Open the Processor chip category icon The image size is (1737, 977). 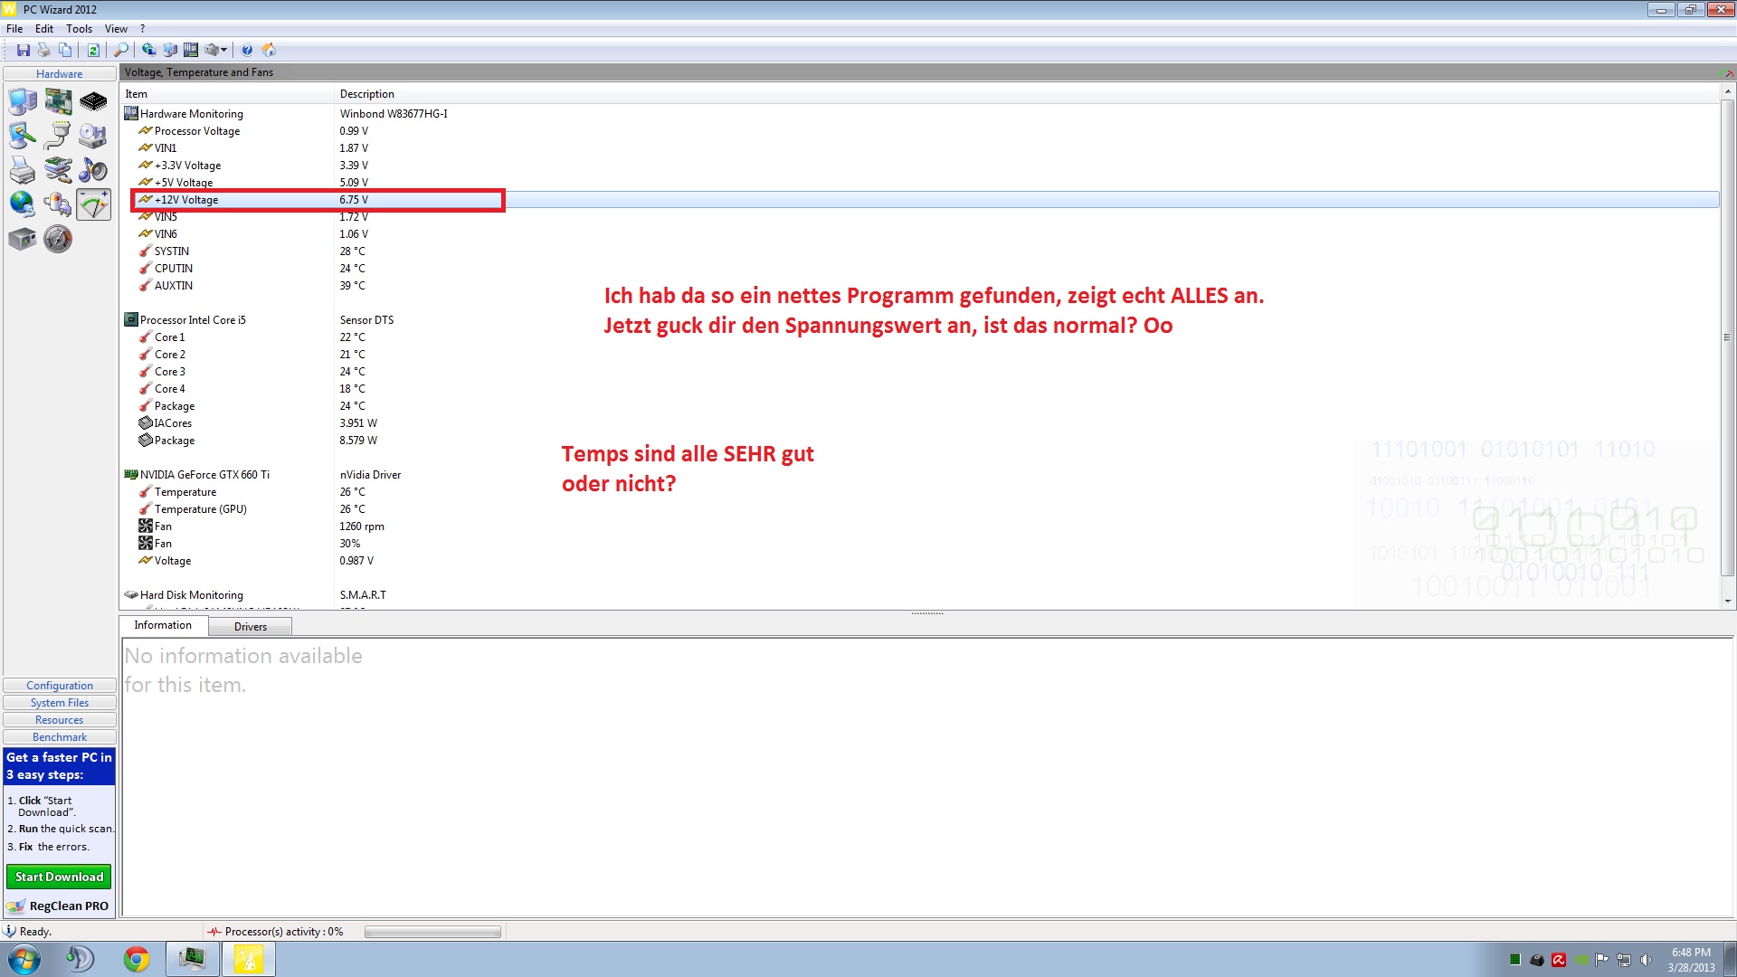pyautogui.click(x=93, y=101)
